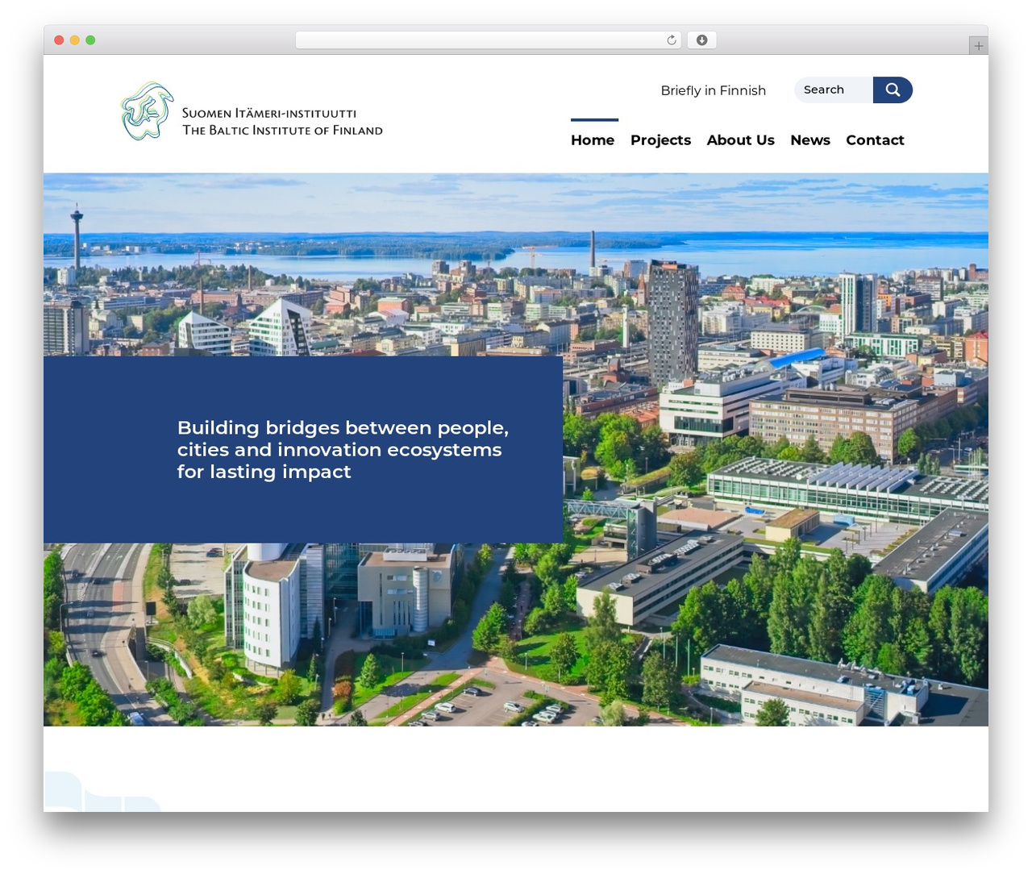Open the About Us page
Screen dimensions: 1032x874
click(x=740, y=140)
